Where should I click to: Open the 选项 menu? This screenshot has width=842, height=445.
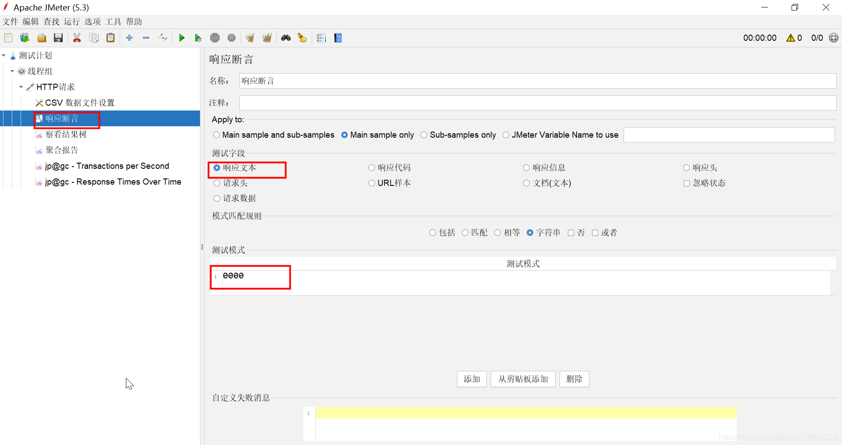(x=93, y=21)
